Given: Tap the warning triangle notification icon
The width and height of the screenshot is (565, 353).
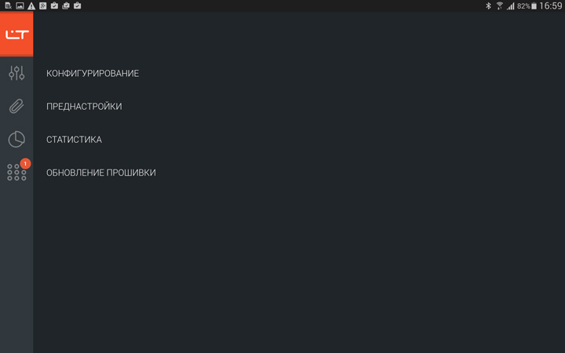Looking at the screenshot, I should tap(31, 5).
